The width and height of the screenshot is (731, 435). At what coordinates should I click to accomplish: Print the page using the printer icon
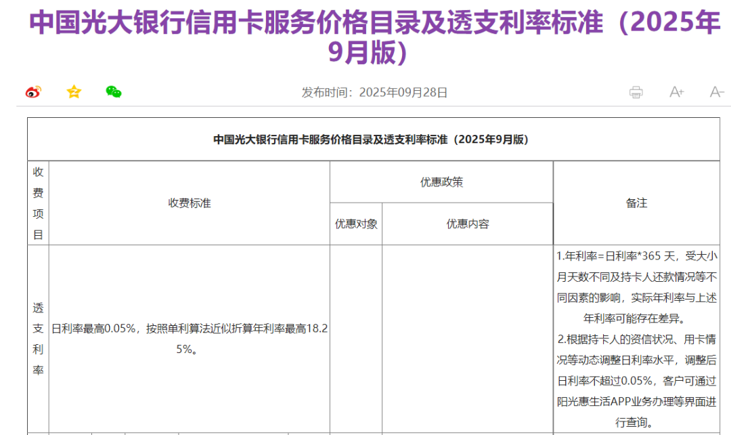(636, 92)
